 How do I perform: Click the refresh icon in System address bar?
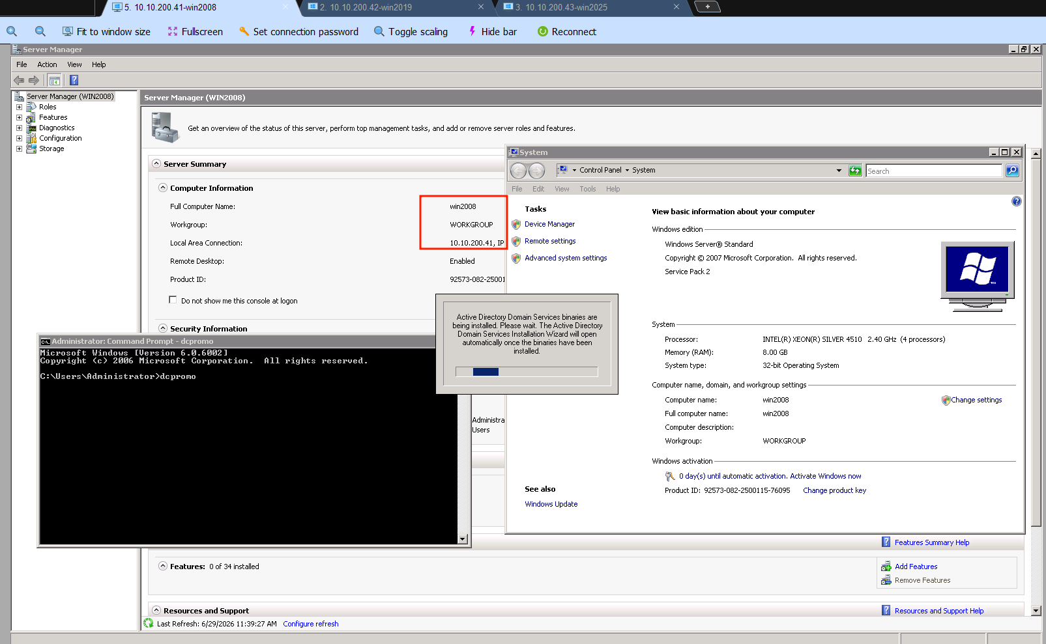point(855,171)
